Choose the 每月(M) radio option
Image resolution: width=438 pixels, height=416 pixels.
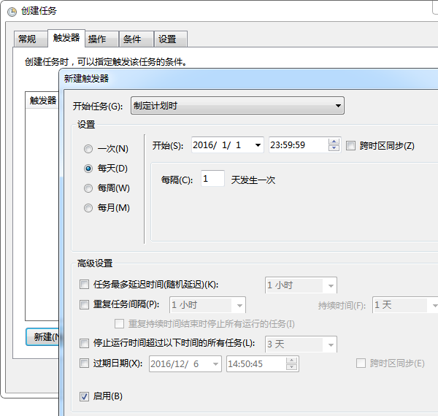[x=88, y=208]
